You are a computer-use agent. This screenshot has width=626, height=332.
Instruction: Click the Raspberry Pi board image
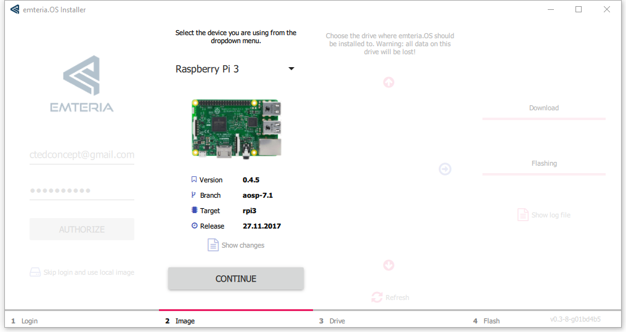[x=237, y=128]
